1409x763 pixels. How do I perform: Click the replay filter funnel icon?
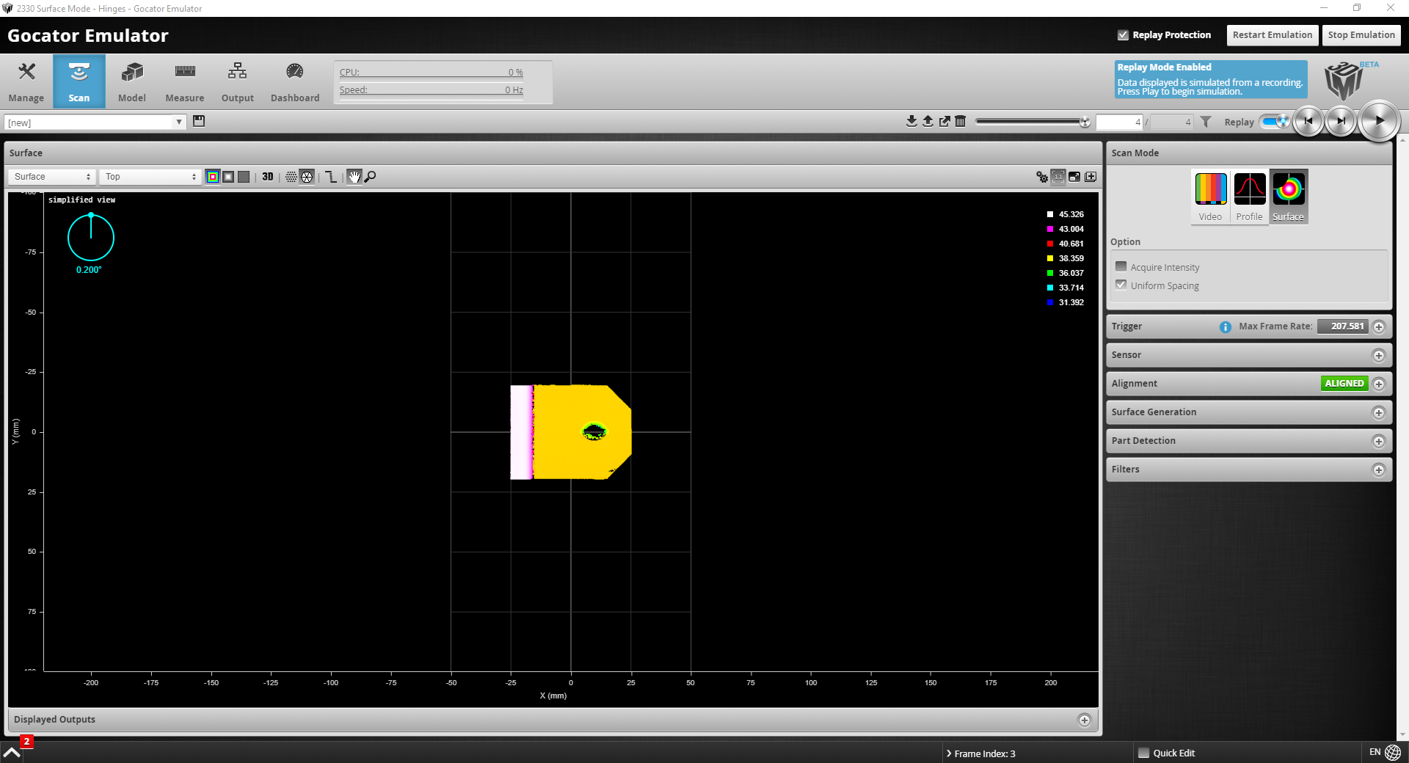click(1206, 122)
